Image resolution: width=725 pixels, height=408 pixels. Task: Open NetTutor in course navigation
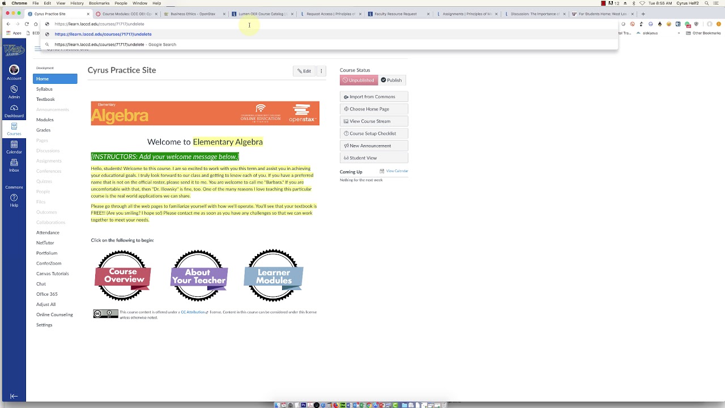(45, 243)
